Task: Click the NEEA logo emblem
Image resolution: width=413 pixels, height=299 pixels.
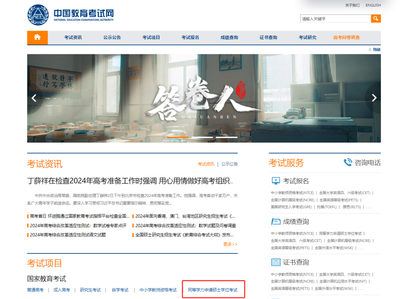Action: (x=38, y=15)
